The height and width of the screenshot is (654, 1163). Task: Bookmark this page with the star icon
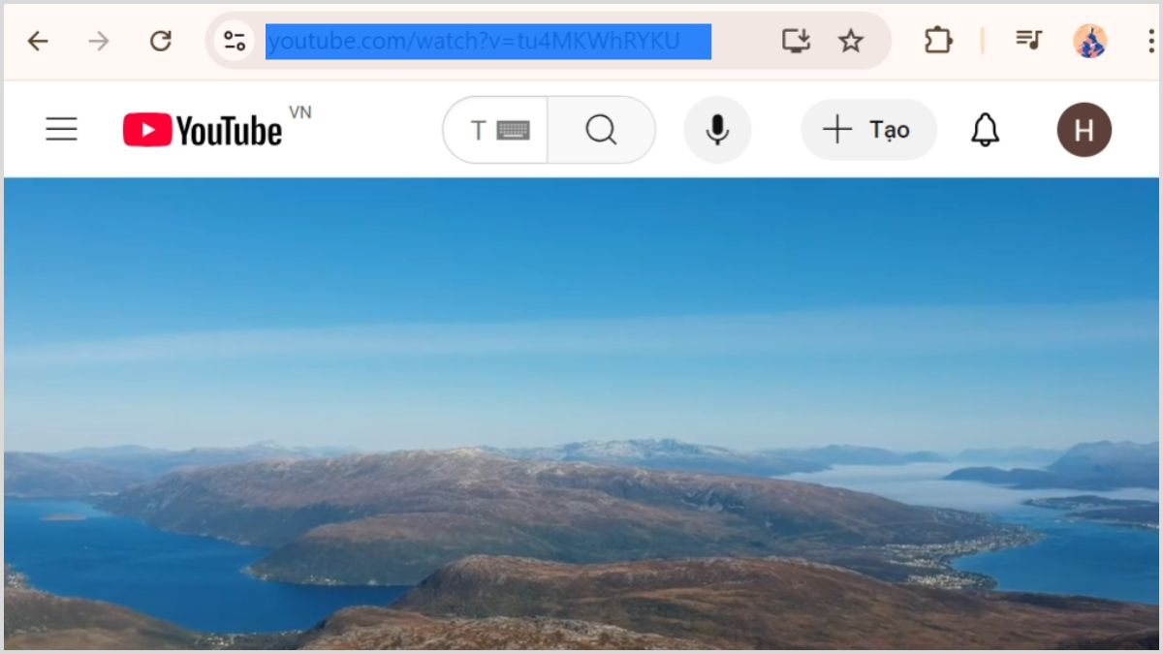851,41
